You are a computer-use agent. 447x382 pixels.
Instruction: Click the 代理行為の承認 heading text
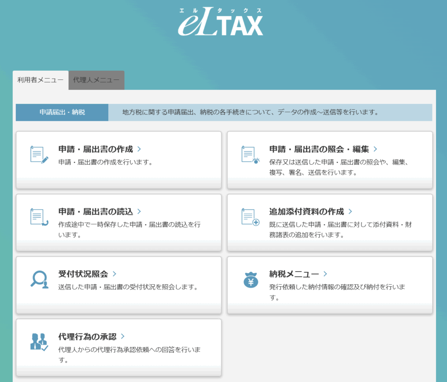[87, 336]
